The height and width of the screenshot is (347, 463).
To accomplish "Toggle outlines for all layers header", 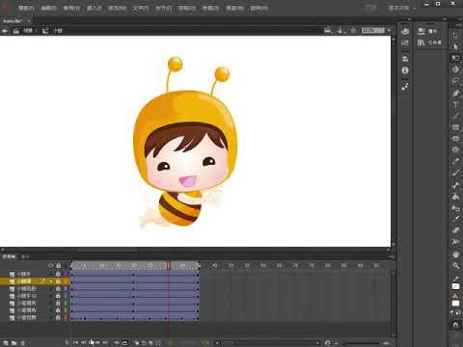I will (66, 266).
